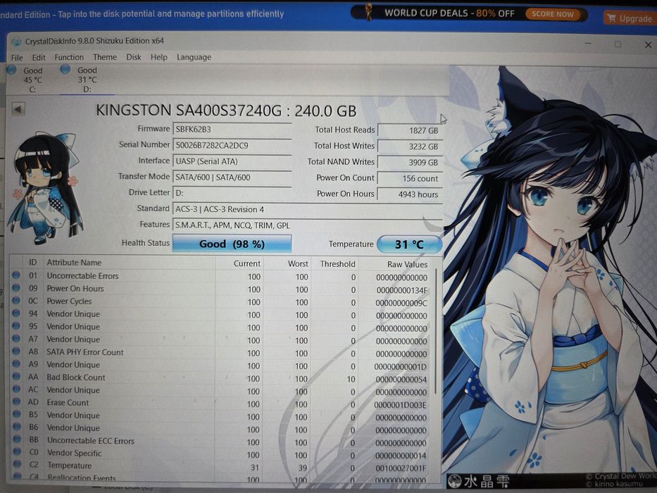
Task: Click the Upgrade cart button
Action: point(629,18)
